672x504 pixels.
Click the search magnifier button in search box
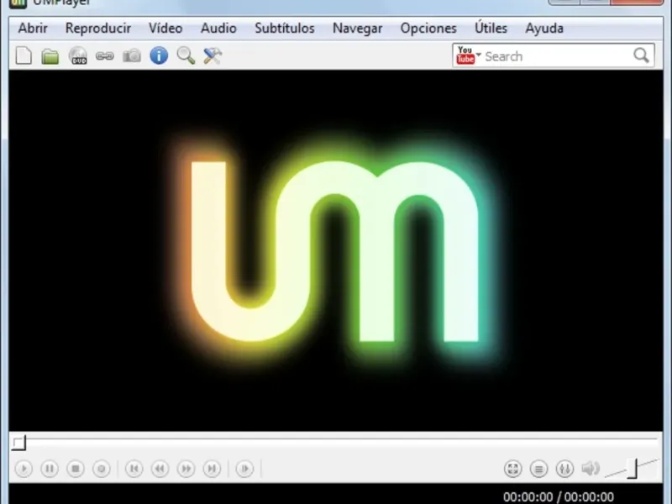pos(642,55)
